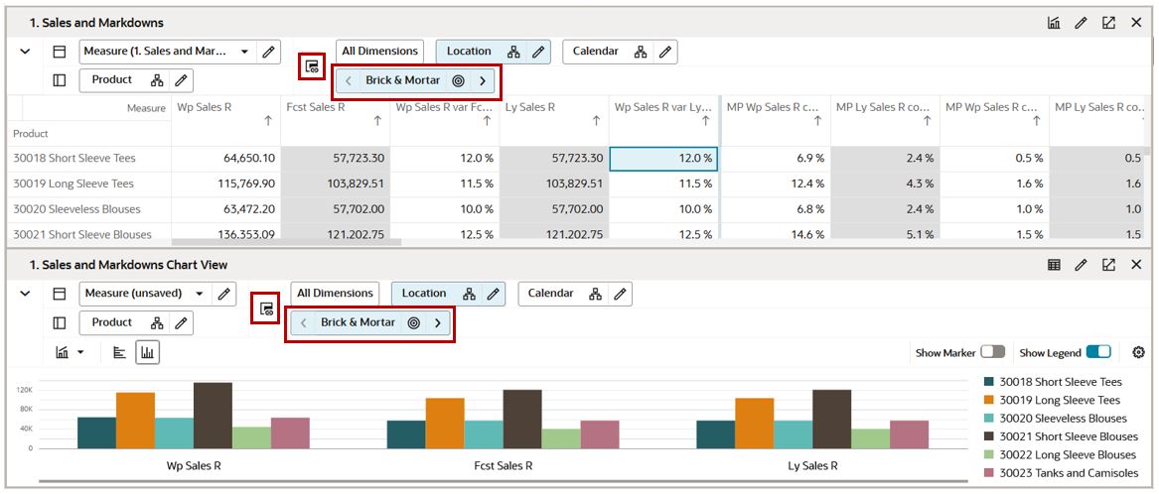Click row axis layout icon in table view
1159x494 pixels.
(x=60, y=52)
